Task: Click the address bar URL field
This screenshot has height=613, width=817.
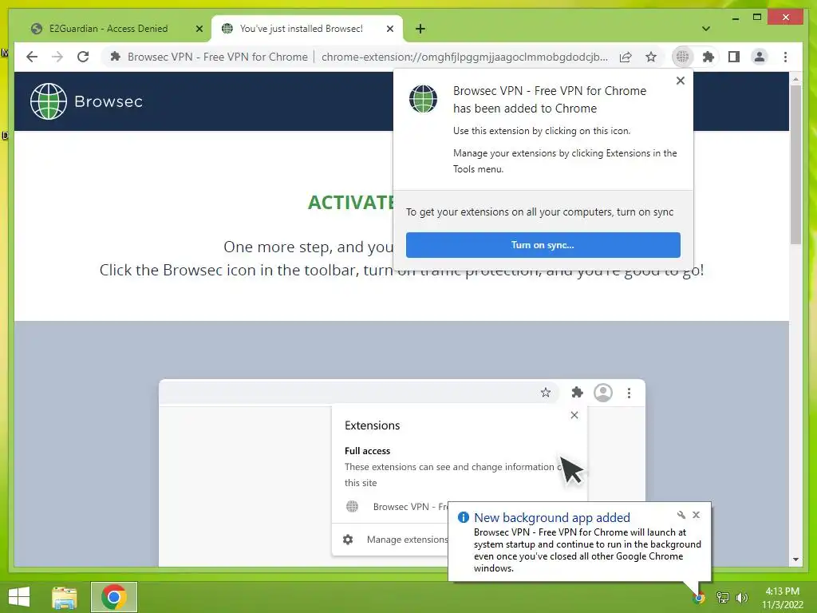Action: [x=464, y=57]
